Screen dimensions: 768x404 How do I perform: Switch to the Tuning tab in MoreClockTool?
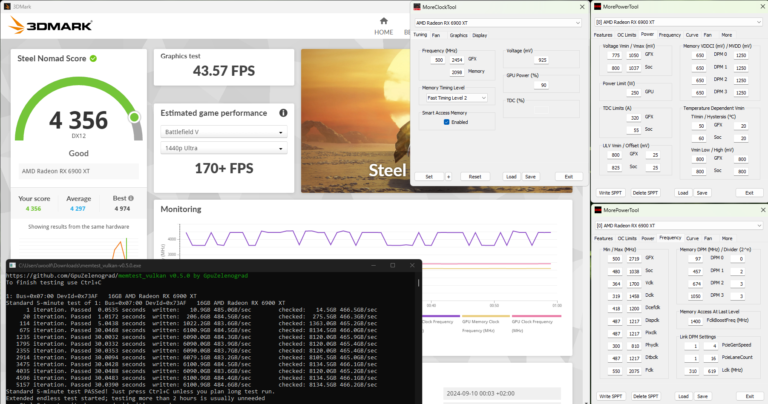coord(420,35)
